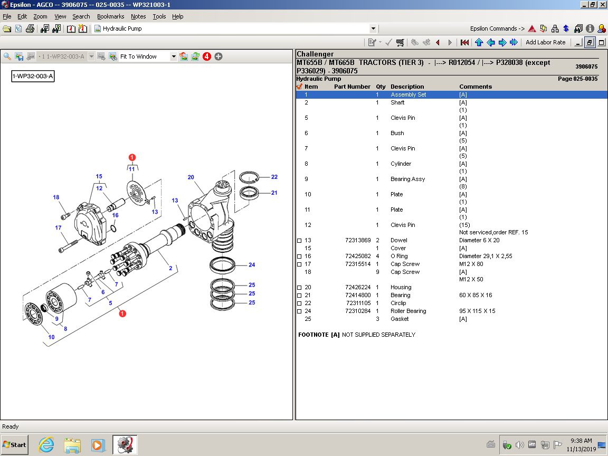Screen dimensions: 608x456
Task: Toggle the select-all check icon beside Item header
Action: (x=299, y=87)
